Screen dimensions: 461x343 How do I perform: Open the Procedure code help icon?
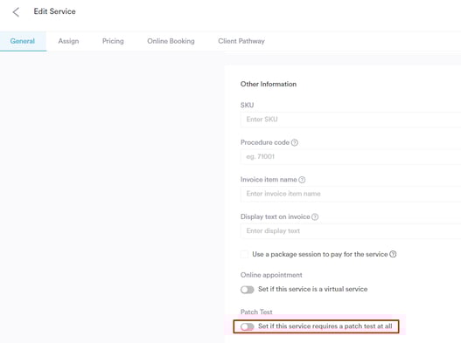(294, 142)
